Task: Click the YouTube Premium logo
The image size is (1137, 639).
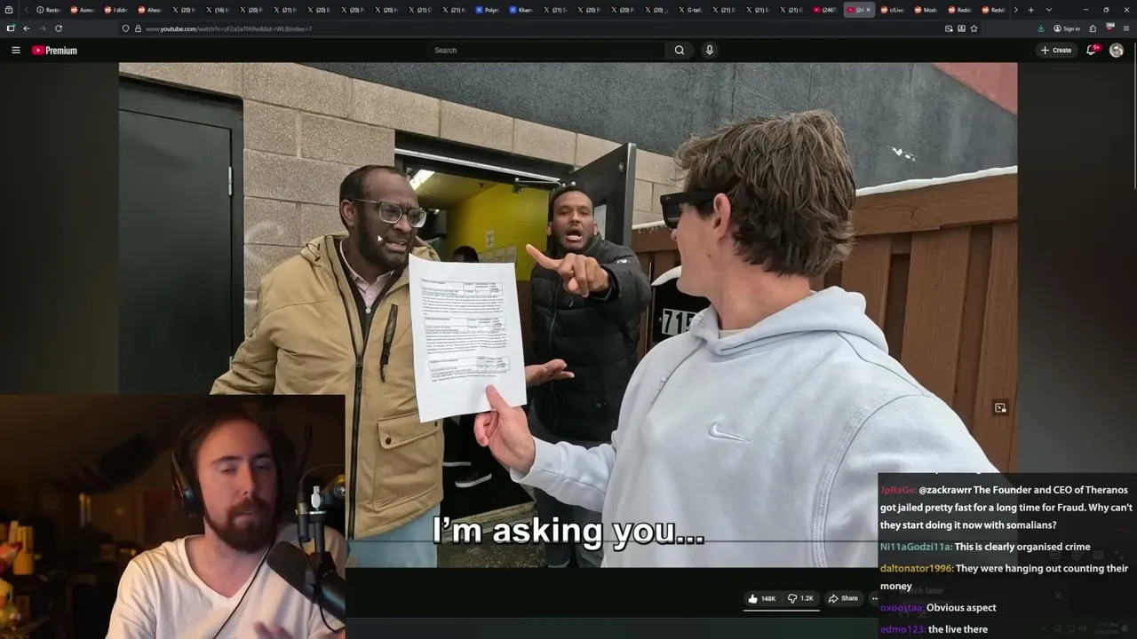Action: 55,51
